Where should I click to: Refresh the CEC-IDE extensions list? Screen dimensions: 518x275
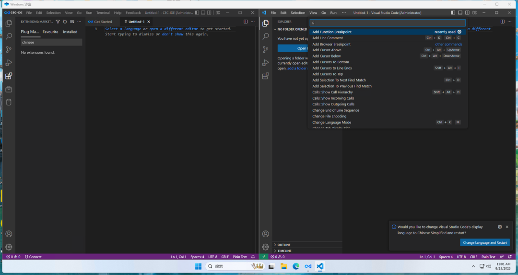pos(65,22)
